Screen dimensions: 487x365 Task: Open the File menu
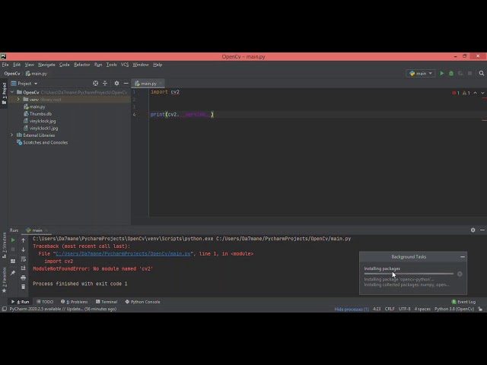(x=5, y=65)
